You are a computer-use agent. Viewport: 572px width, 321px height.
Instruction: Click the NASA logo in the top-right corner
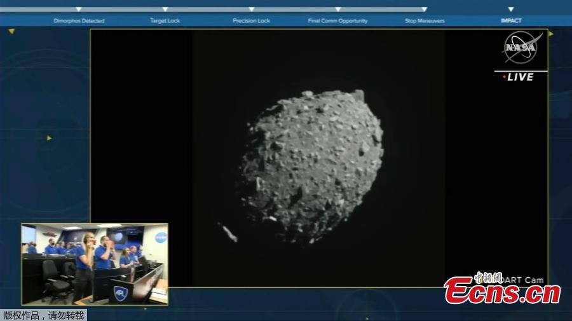(521, 47)
